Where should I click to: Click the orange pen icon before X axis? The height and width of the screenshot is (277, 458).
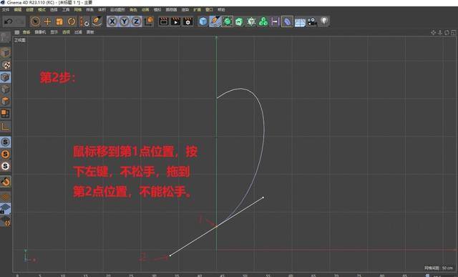point(97,21)
